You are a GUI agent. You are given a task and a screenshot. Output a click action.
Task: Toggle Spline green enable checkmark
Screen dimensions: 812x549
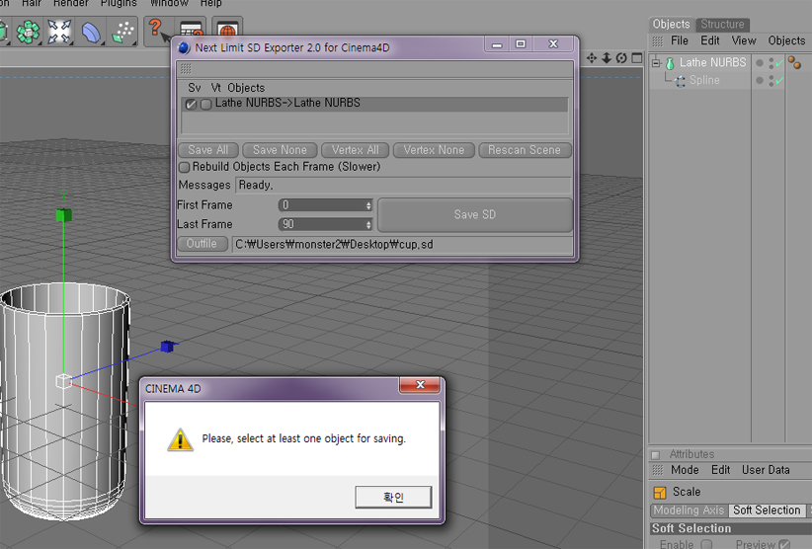coord(779,81)
